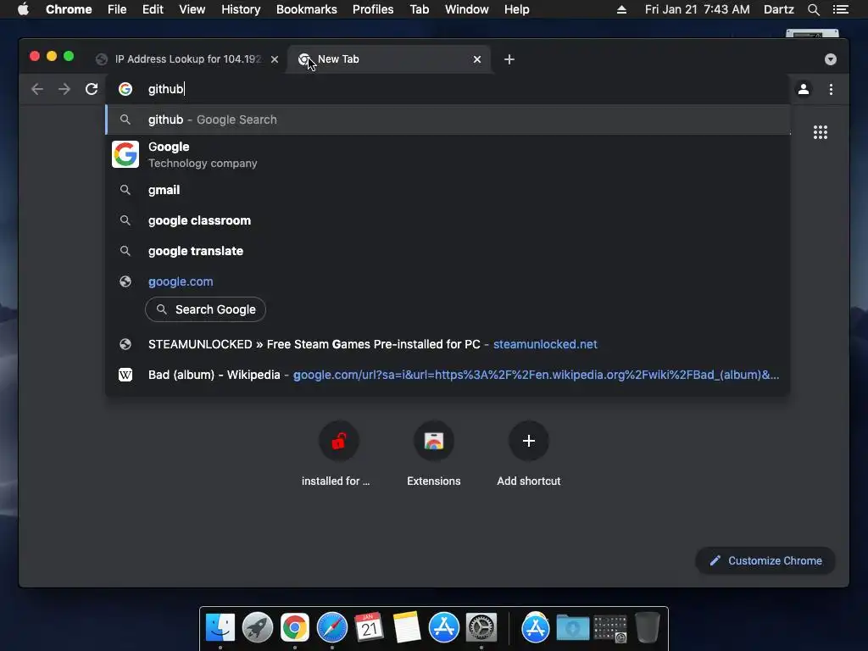Open the Chrome three-dot menu
The image size is (868, 651).
pyautogui.click(x=831, y=89)
